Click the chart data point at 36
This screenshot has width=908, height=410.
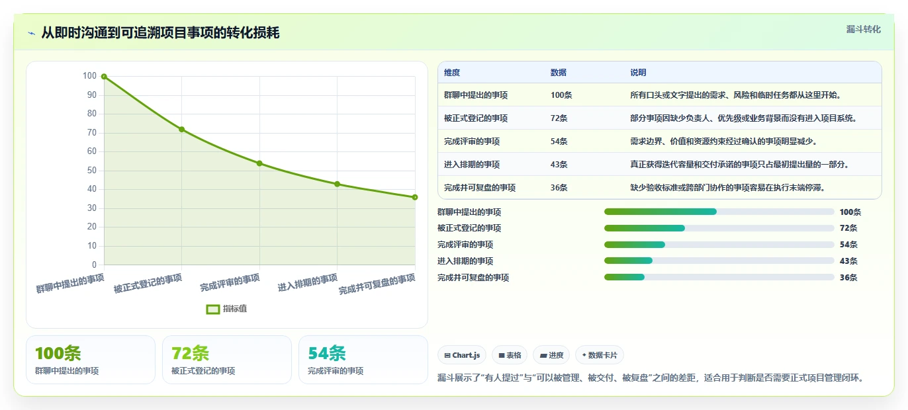coord(415,197)
